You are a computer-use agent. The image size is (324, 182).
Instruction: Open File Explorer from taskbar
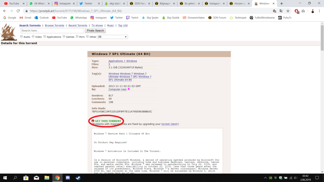click(x=47, y=178)
